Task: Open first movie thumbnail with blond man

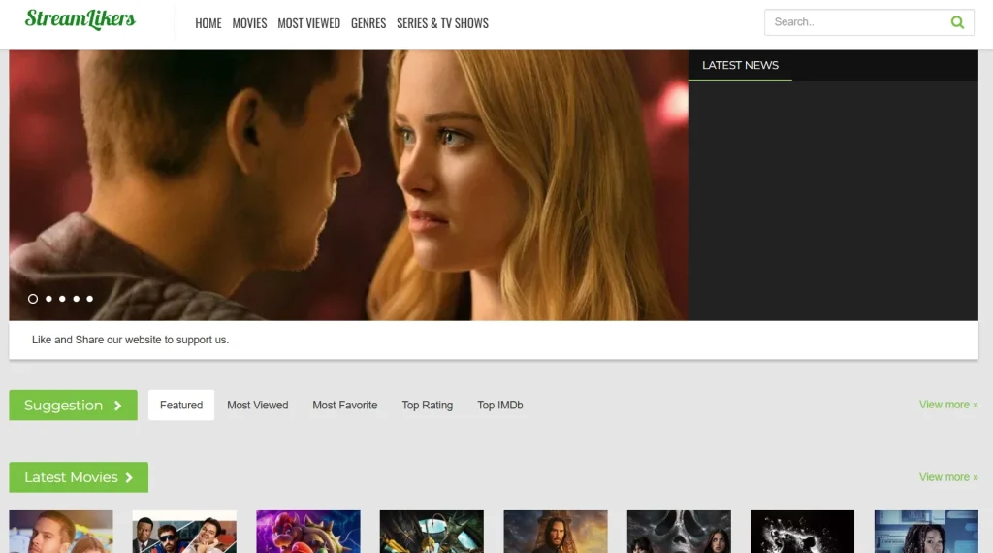Action: click(x=61, y=532)
